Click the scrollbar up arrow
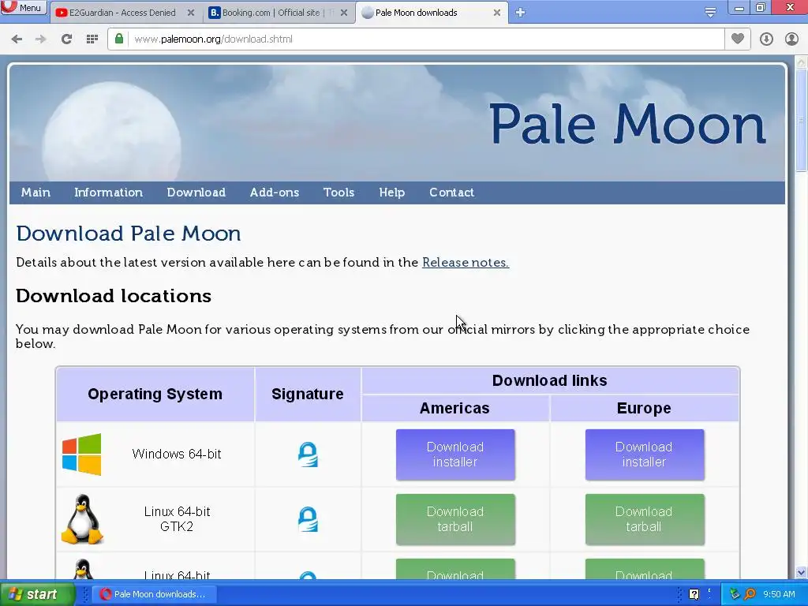This screenshot has width=808, height=606. click(802, 62)
